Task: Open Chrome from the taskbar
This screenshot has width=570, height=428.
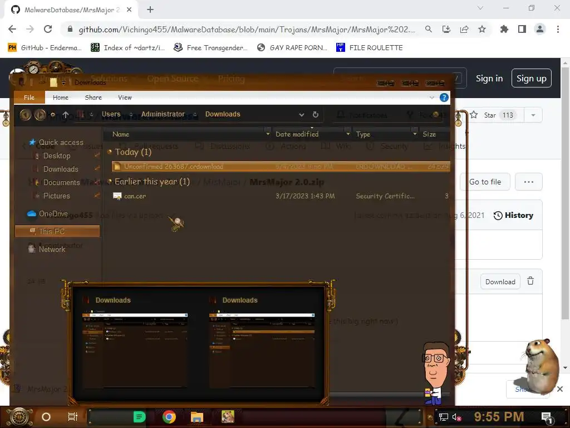Action: tap(169, 417)
